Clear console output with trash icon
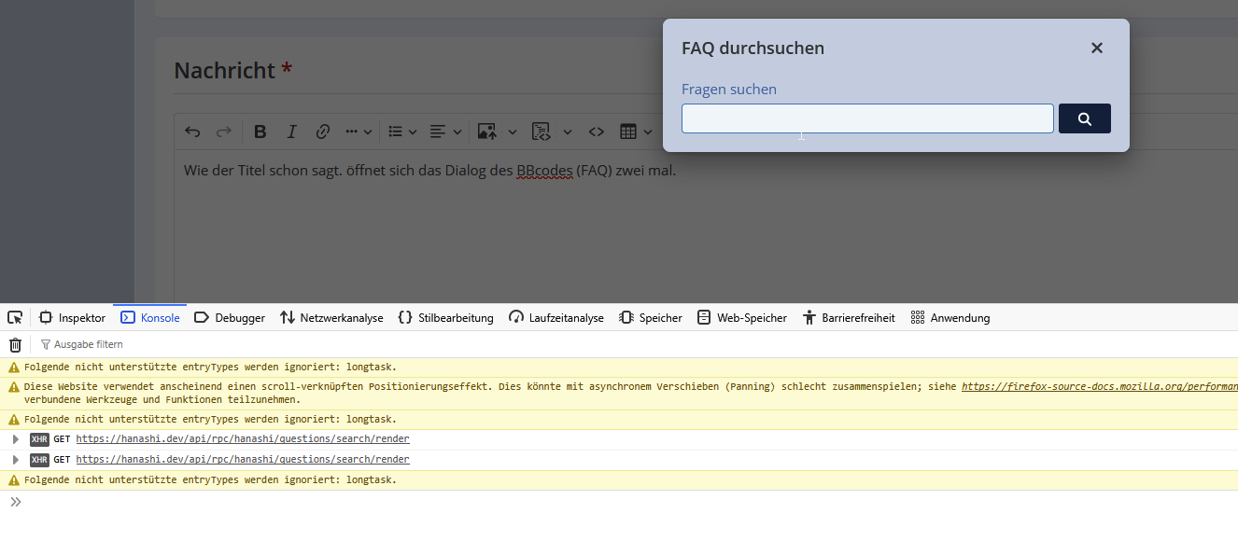 pyautogui.click(x=15, y=344)
